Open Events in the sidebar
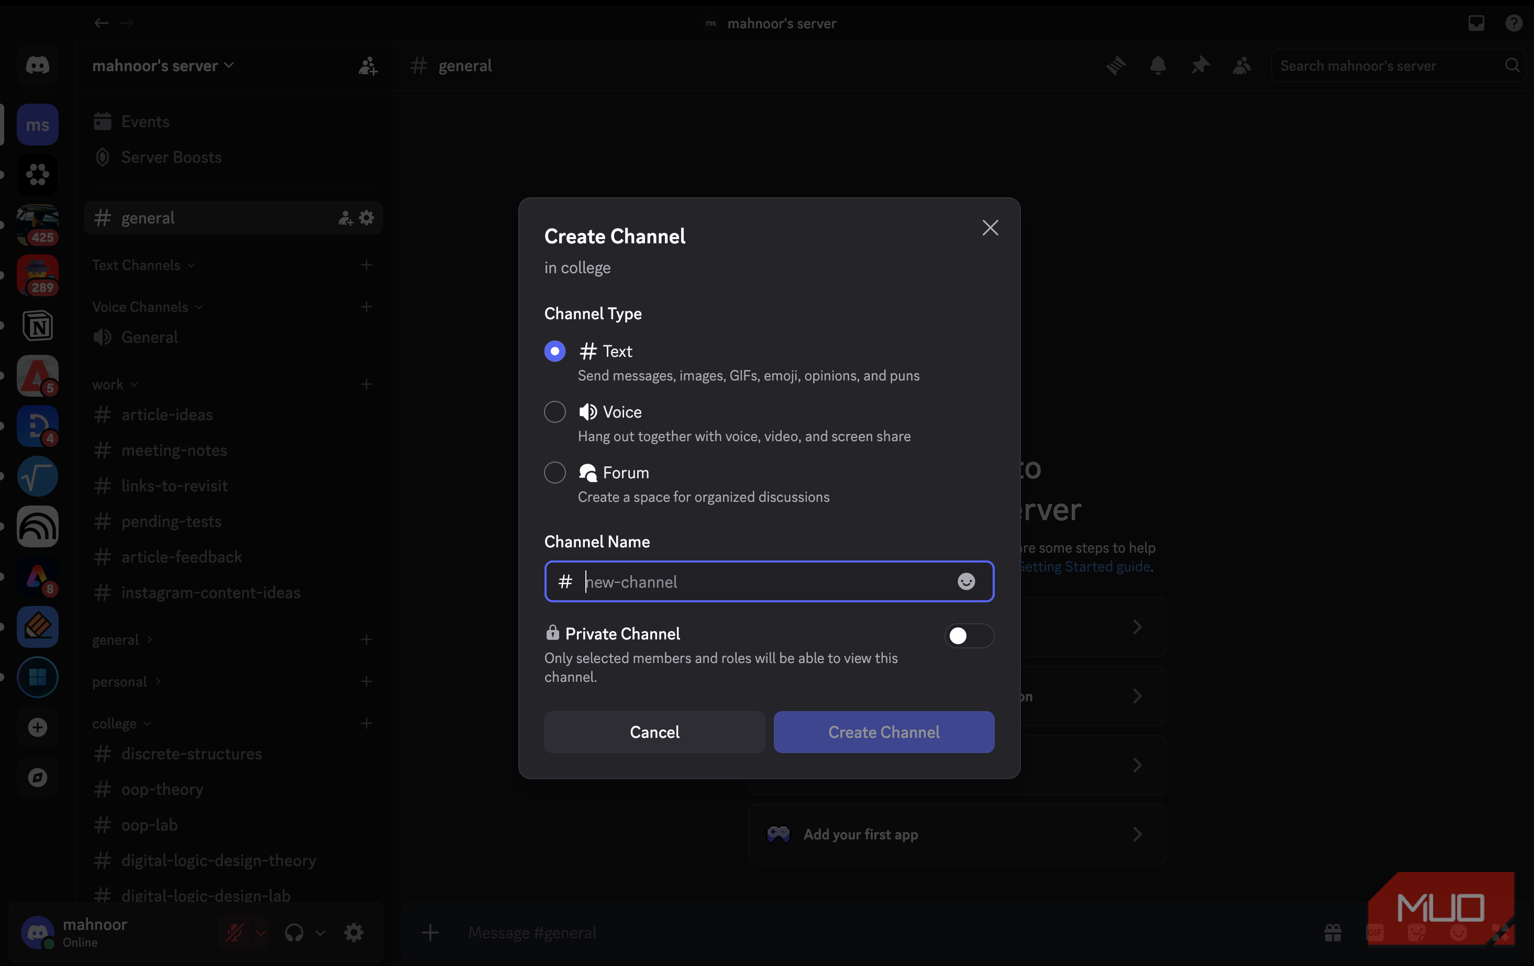This screenshot has height=966, width=1534. click(233, 121)
